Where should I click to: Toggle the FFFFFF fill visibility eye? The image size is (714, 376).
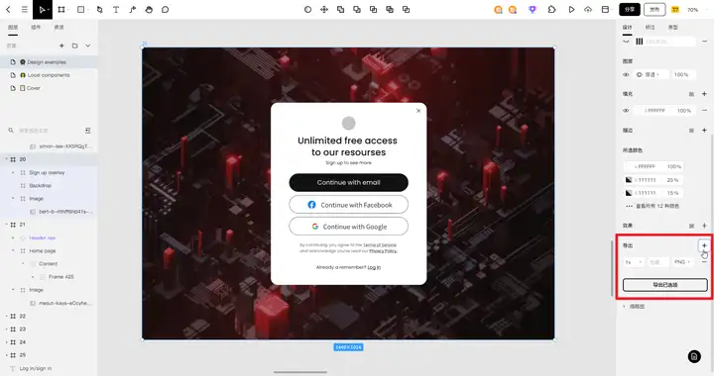coord(626,111)
